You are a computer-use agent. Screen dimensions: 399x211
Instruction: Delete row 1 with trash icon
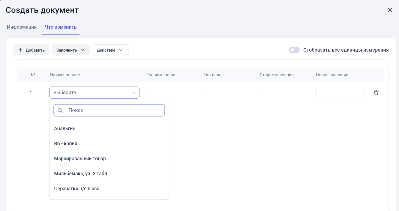pos(376,93)
